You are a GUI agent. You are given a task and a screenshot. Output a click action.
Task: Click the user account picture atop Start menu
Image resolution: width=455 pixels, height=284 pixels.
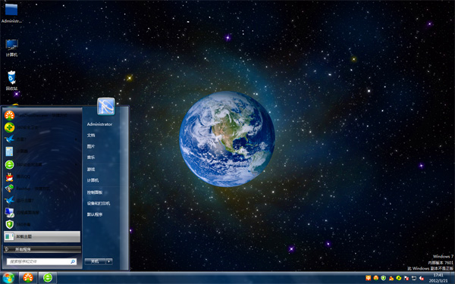(106, 106)
